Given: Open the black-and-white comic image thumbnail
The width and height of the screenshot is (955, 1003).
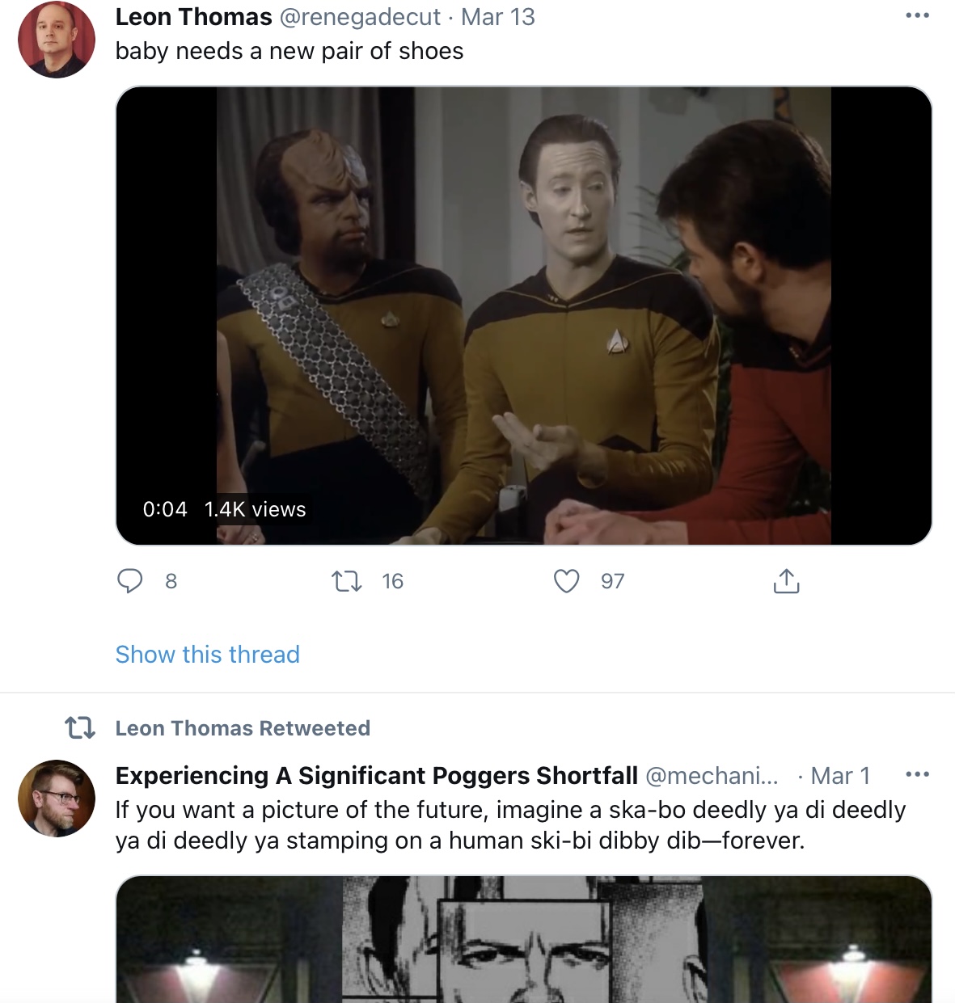Looking at the screenshot, I should coord(524,939).
